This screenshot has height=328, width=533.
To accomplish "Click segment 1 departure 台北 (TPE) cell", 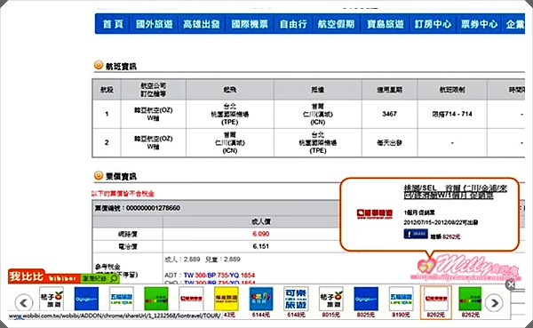I will point(229,114).
